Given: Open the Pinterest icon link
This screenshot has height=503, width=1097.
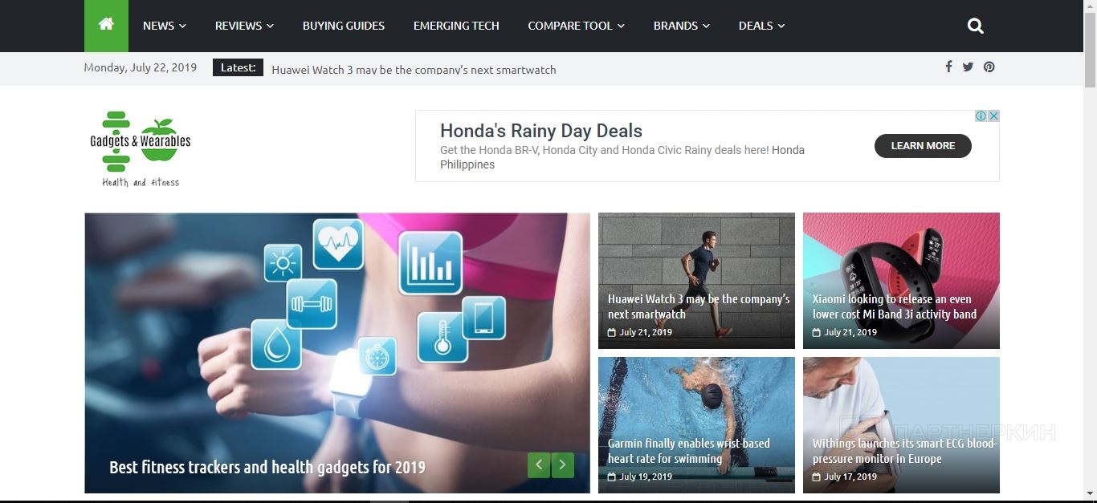Looking at the screenshot, I should tap(989, 67).
